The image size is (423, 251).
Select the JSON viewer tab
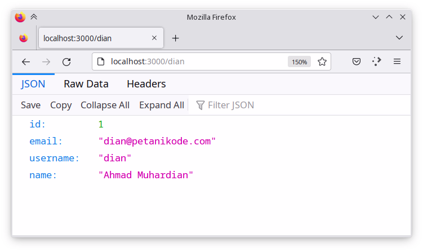point(33,84)
